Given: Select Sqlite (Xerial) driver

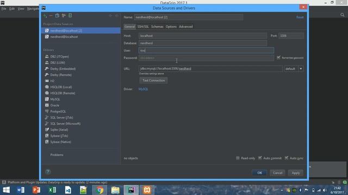Looking at the screenshot, I should pos(59,130).
